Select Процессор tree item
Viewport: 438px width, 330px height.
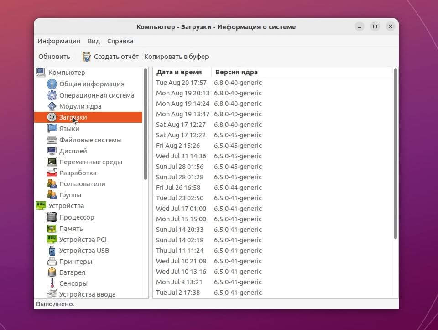(77, 217)
